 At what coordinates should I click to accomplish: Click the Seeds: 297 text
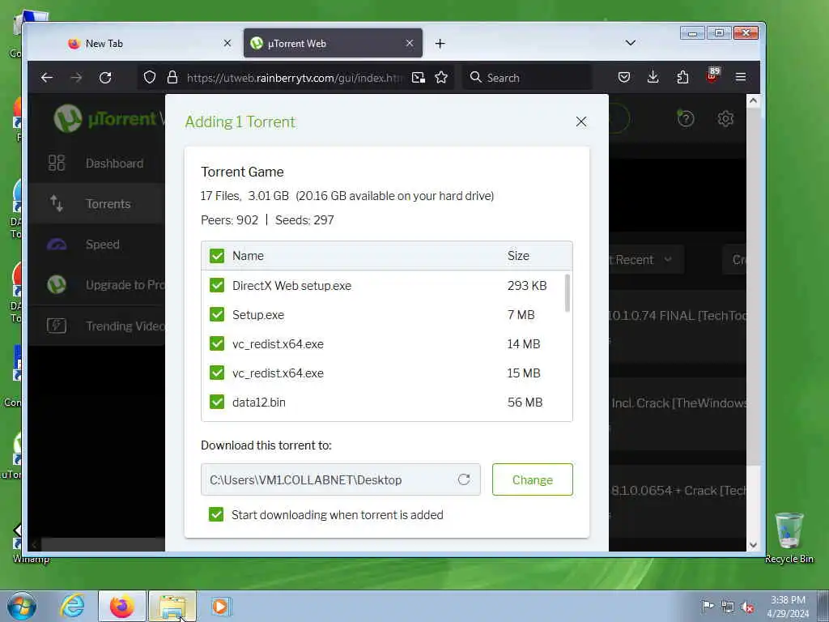coord(304,220)
